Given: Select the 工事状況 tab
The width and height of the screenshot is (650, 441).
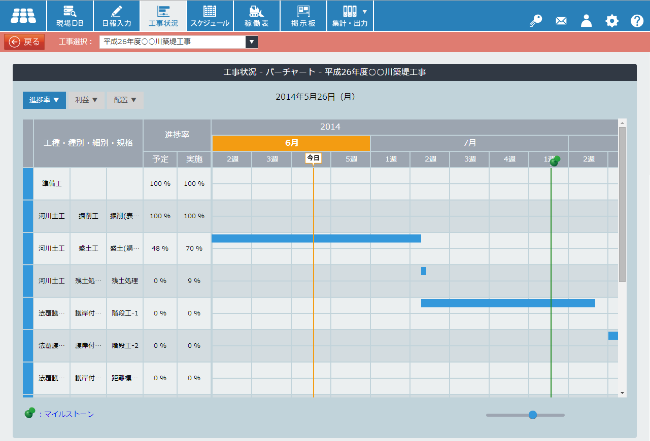Looking at the screenshot, I should [163, 16].
